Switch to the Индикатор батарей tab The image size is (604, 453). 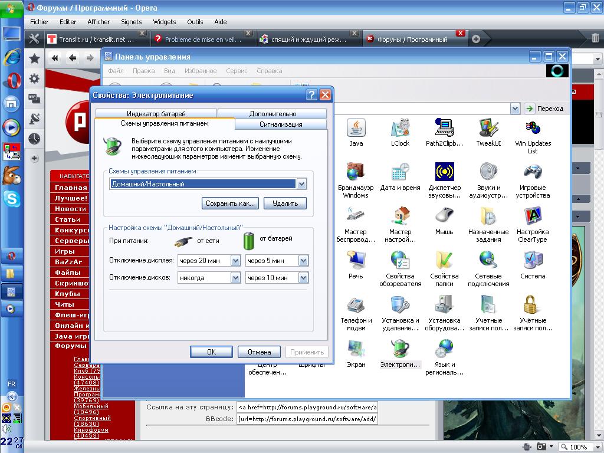[156, 113]
